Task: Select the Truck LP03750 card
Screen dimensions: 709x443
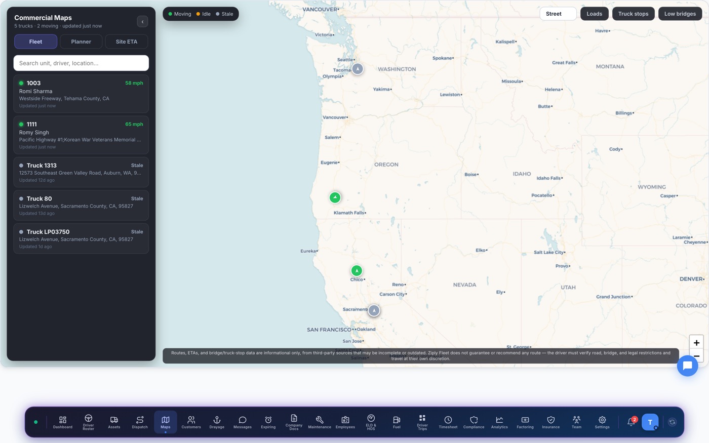Action: coord(81,239)
